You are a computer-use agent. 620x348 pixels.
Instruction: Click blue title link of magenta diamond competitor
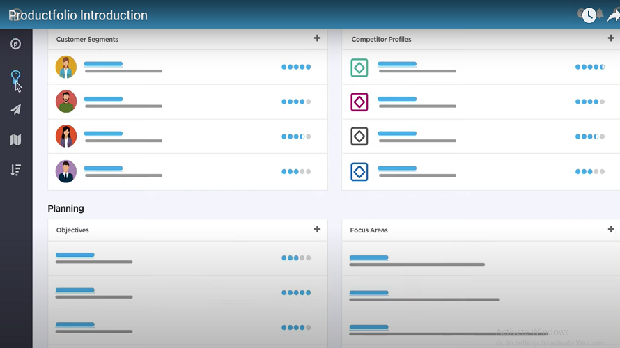[397, 99]
